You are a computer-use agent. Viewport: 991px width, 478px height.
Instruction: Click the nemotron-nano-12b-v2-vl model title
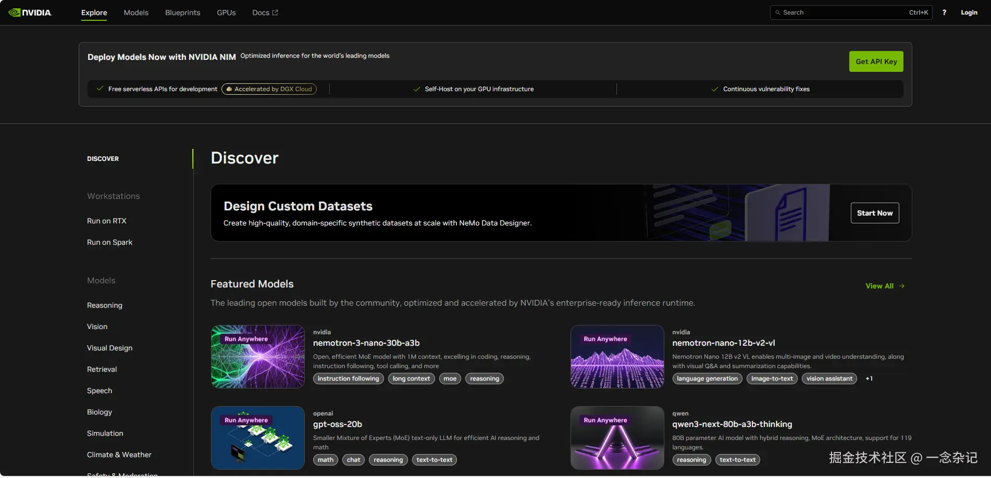coord(724,343)
